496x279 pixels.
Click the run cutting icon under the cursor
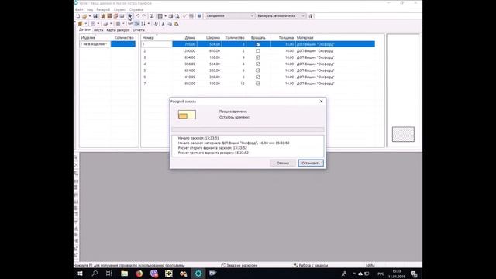[x=129, y=15]
